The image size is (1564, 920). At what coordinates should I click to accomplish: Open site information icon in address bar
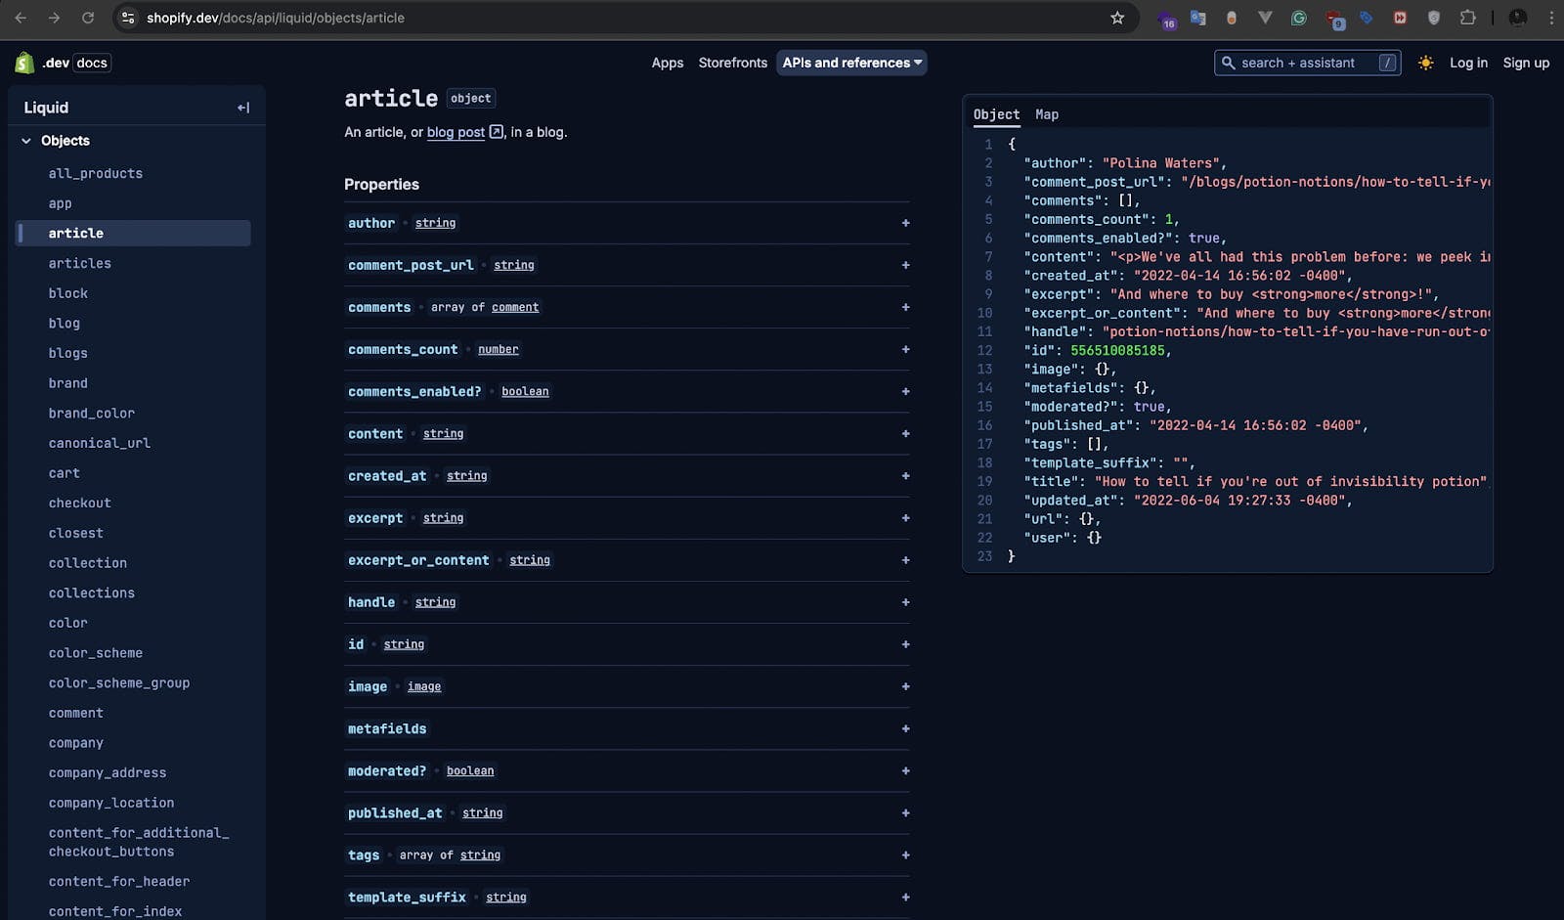tap(128, 18)
